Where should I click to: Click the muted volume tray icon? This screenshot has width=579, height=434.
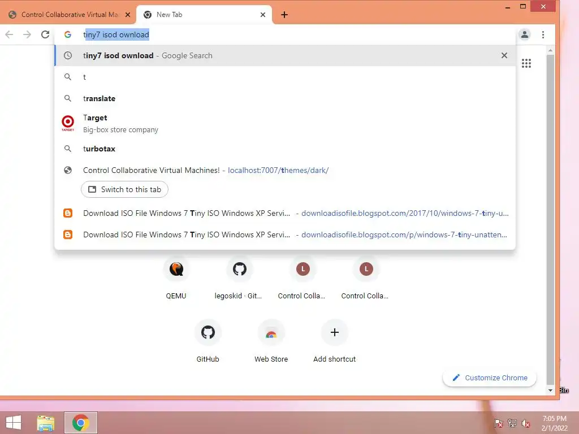525,423
